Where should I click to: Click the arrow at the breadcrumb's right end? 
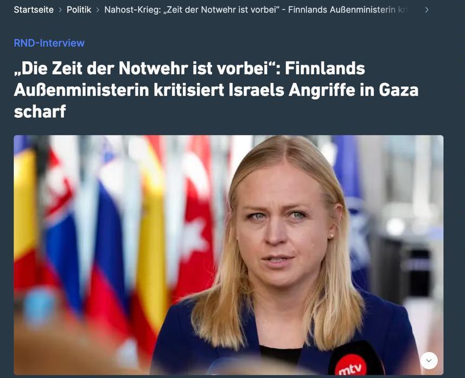(426, 10)
